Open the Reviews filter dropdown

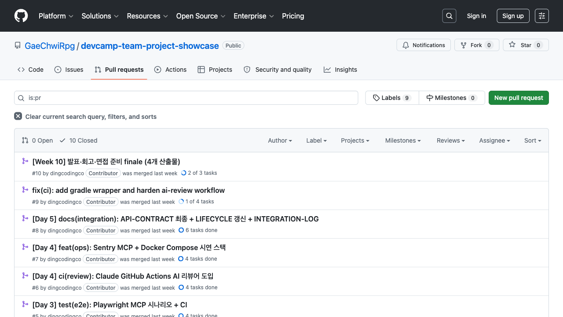point(451,140)
